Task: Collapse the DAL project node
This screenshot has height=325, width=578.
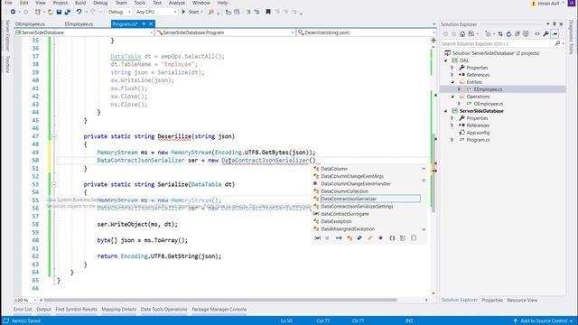Action: point(445,60)
